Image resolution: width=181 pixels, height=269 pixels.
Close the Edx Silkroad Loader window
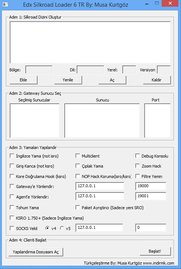(170, 3)
